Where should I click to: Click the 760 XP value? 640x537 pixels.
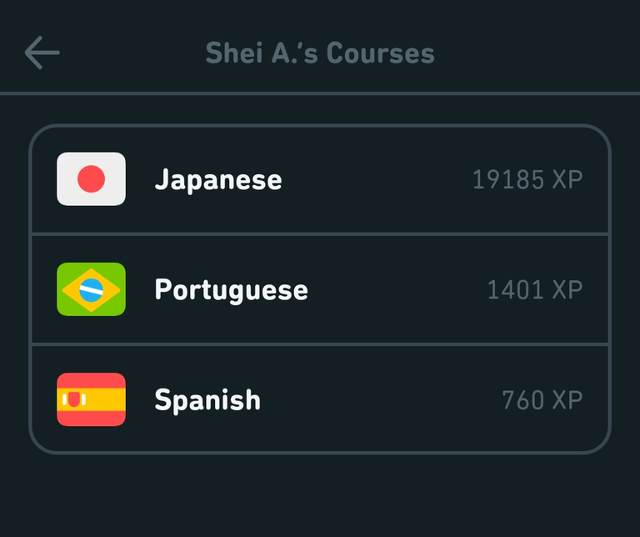542,399
